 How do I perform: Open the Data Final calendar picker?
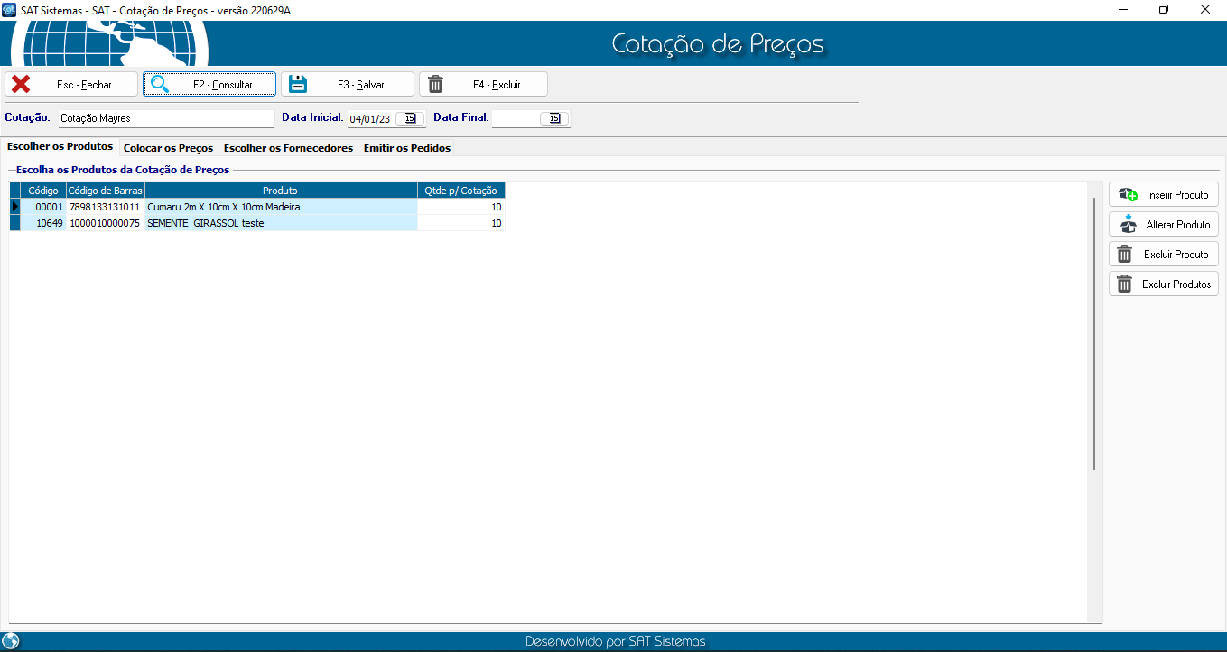click(554, 119)
